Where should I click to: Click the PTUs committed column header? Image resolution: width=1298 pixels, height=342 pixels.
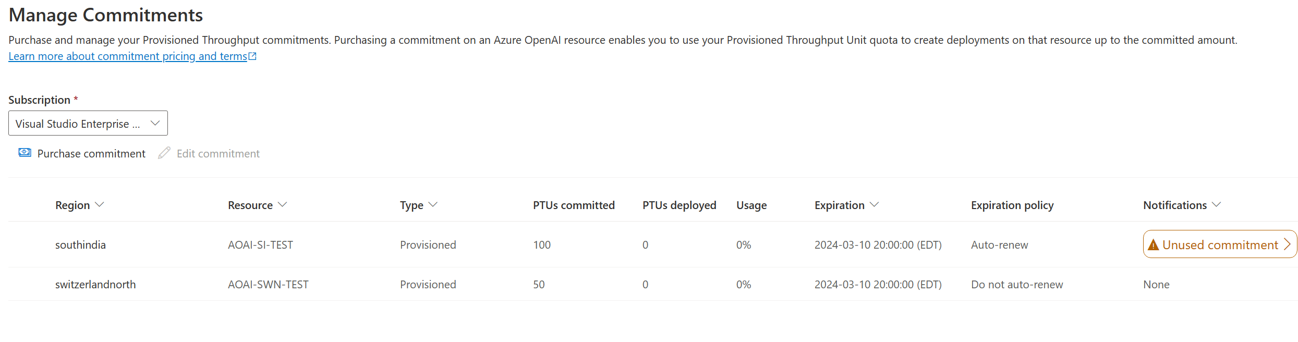coord(574,205)
